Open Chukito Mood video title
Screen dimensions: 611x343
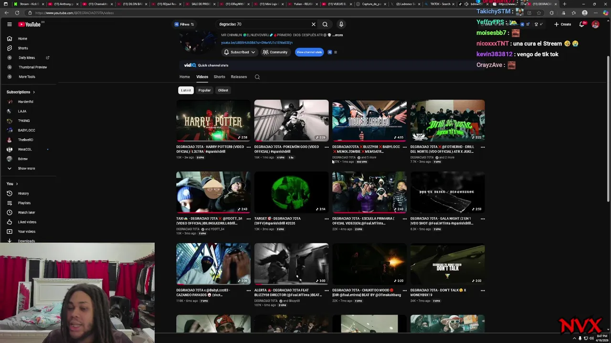[367, 292]
